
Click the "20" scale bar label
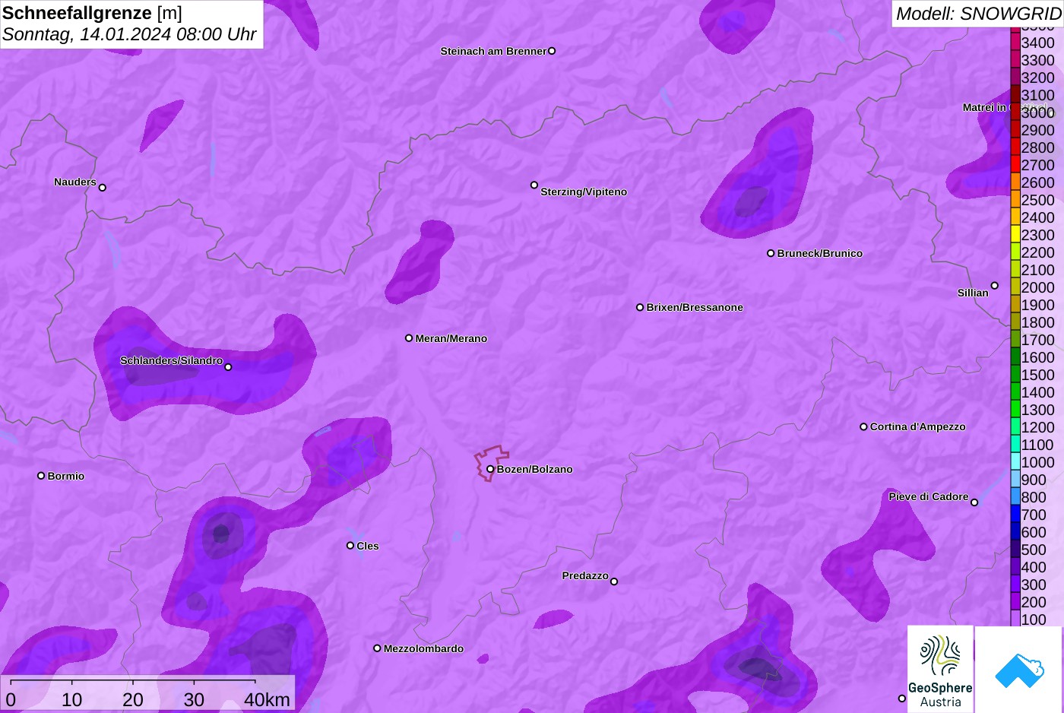133,699
